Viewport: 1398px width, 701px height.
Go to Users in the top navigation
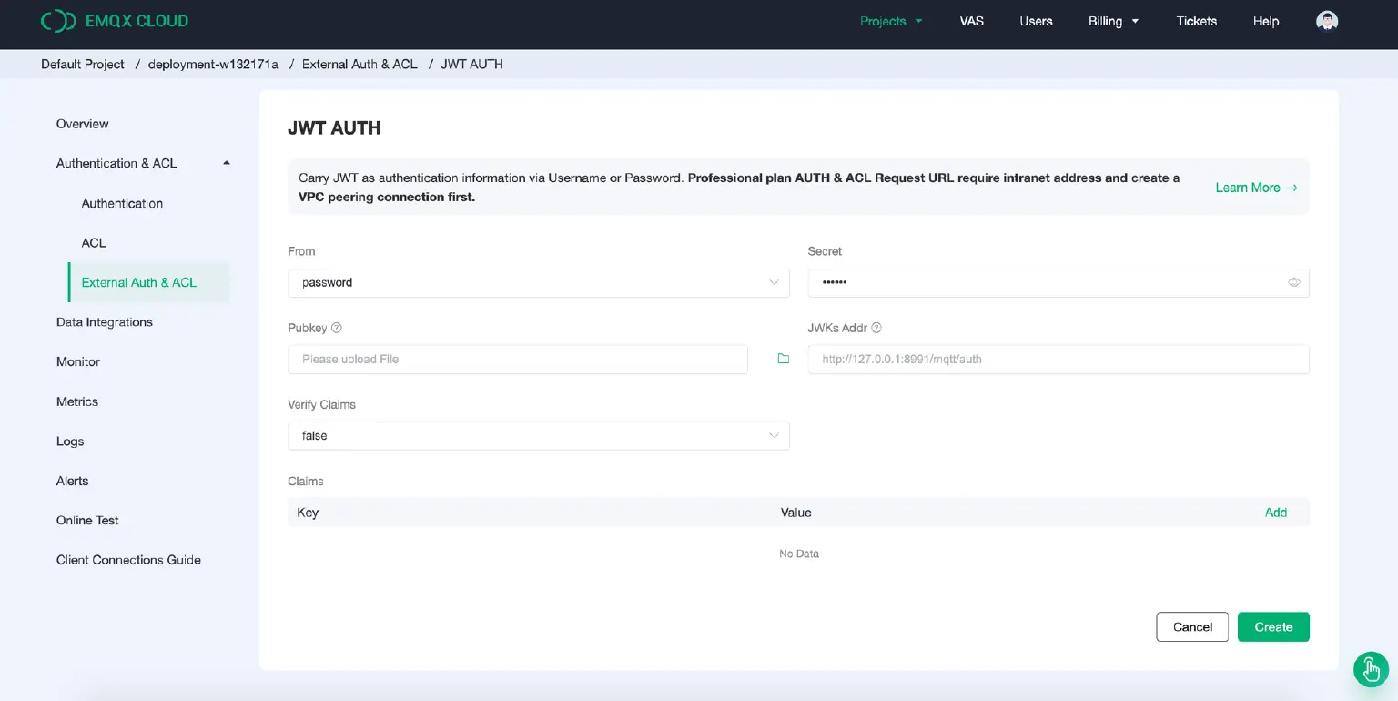click(x=1036, y=21)
